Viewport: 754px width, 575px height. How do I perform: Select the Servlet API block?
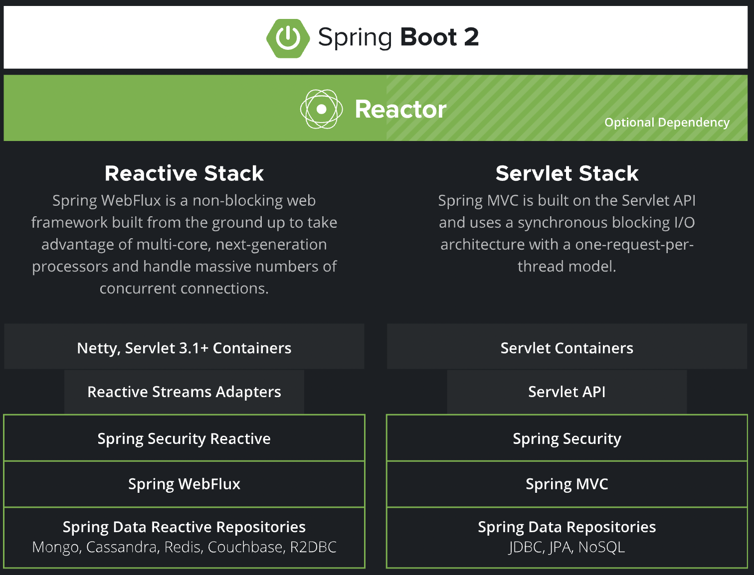[566, 392]
